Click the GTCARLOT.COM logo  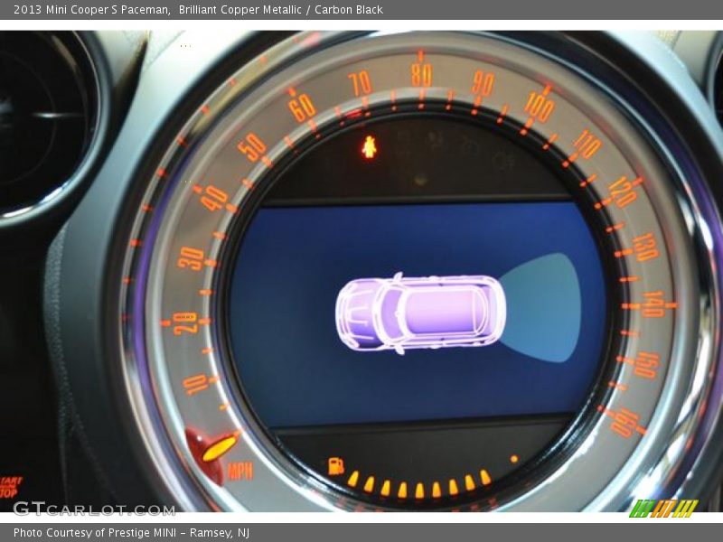94,509
